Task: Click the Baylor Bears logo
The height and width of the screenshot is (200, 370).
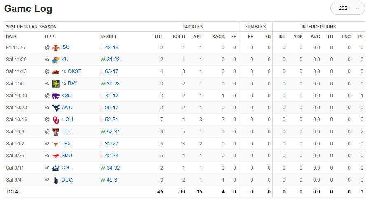Action: 56,84
